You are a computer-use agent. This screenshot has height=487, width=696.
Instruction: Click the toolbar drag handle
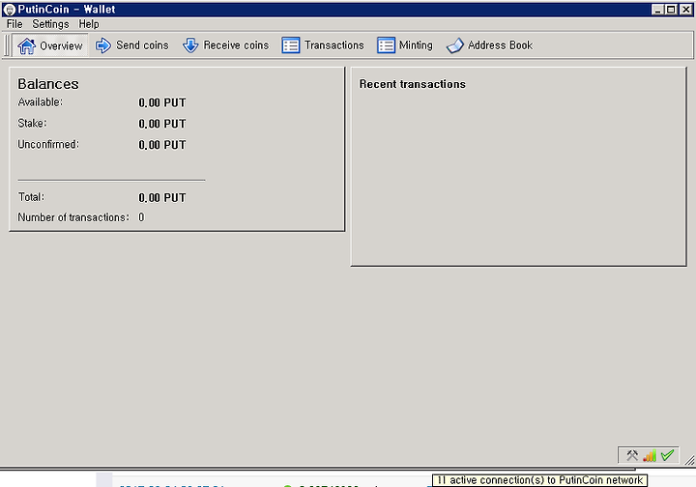(7, 45)
